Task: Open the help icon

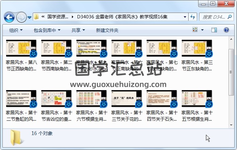Action: 226,30
